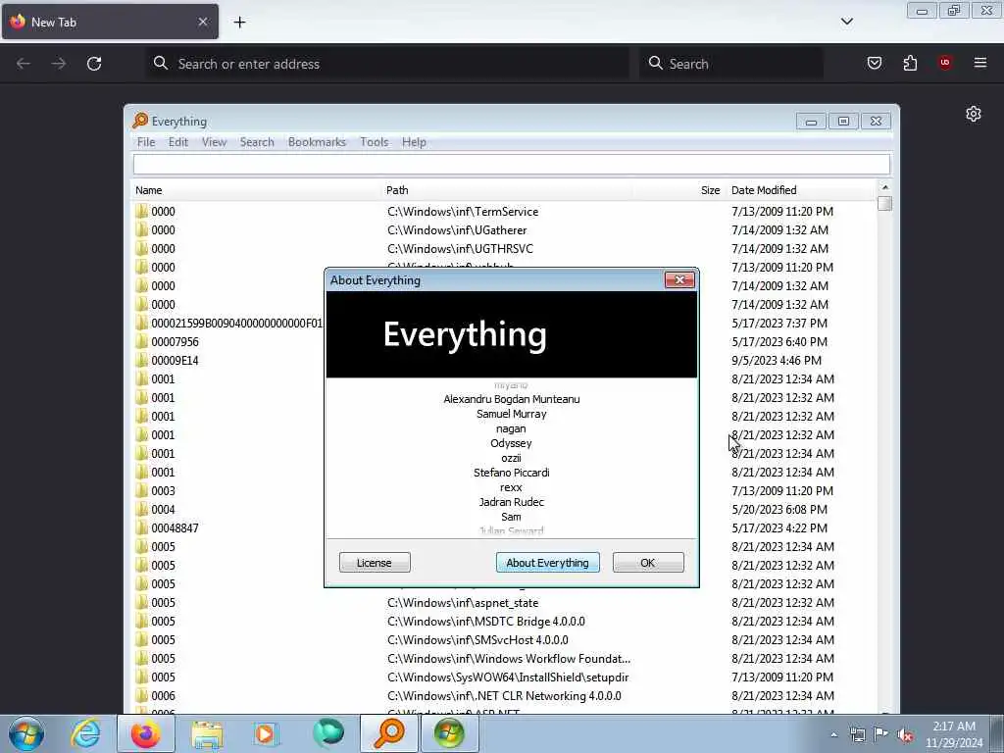
Task: Open a new Firefox tab with plus
Action: (x=239, y=23)
